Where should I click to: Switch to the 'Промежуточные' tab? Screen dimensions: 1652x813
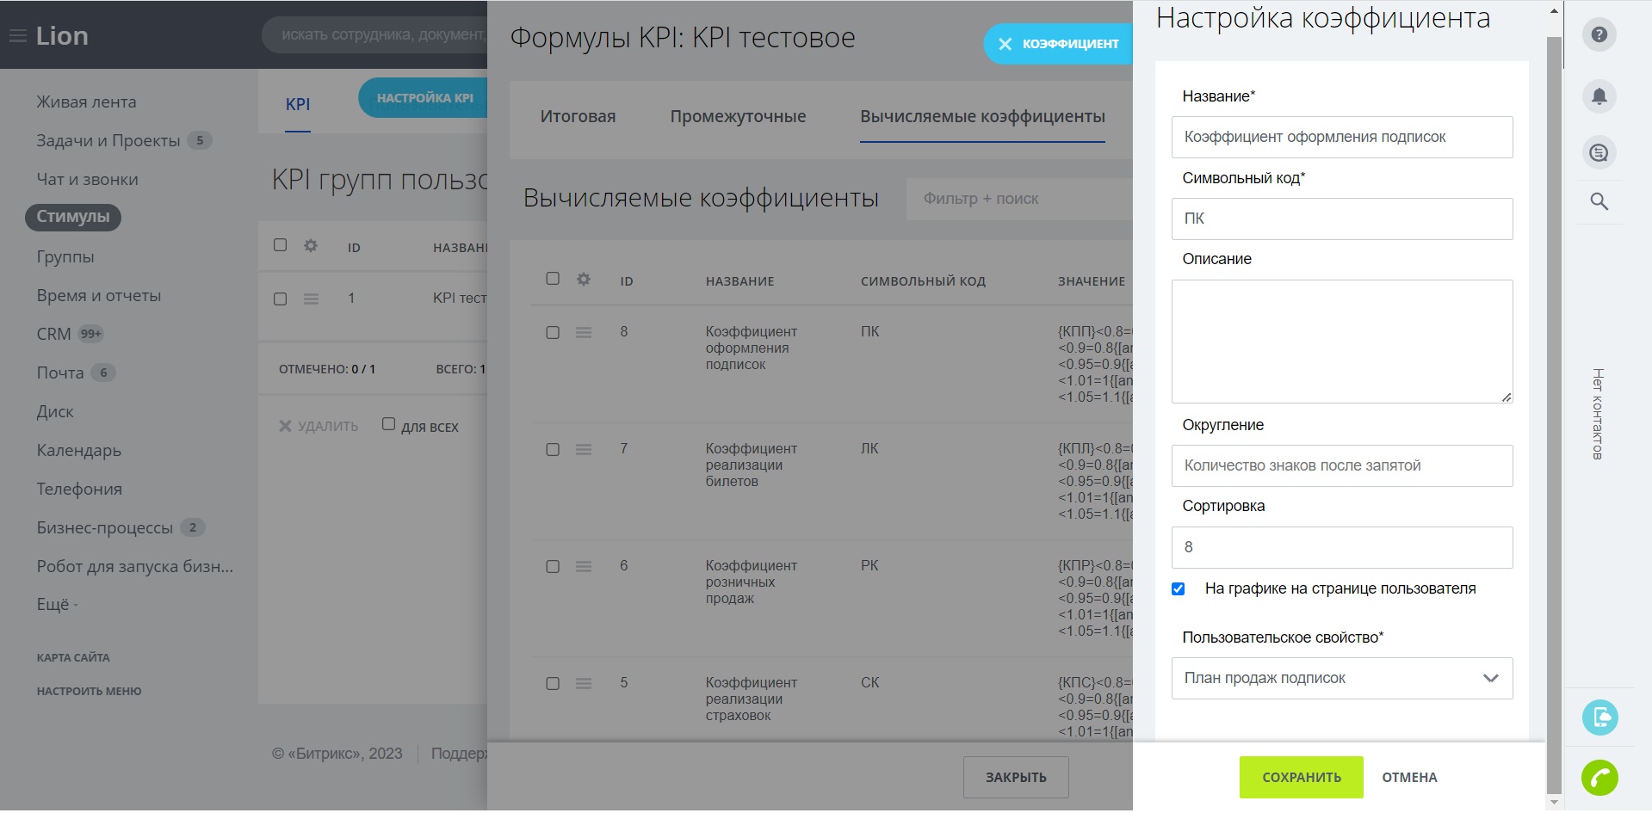pyautogui.click(x=738, y=117)
